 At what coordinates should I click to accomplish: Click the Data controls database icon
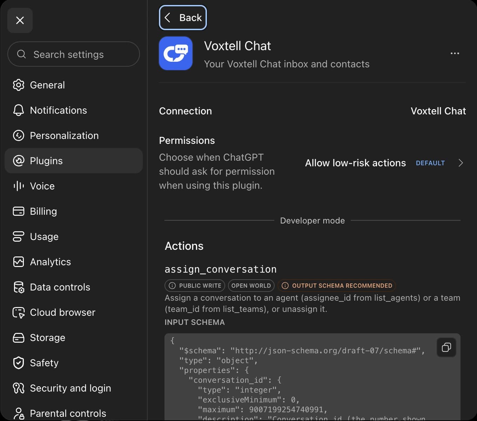[x=19, y=287]
